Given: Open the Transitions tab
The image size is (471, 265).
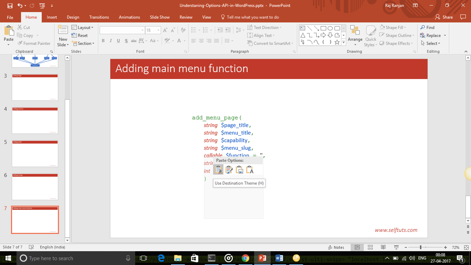Looking at the screenshot, I should click(x=99, y=17).
